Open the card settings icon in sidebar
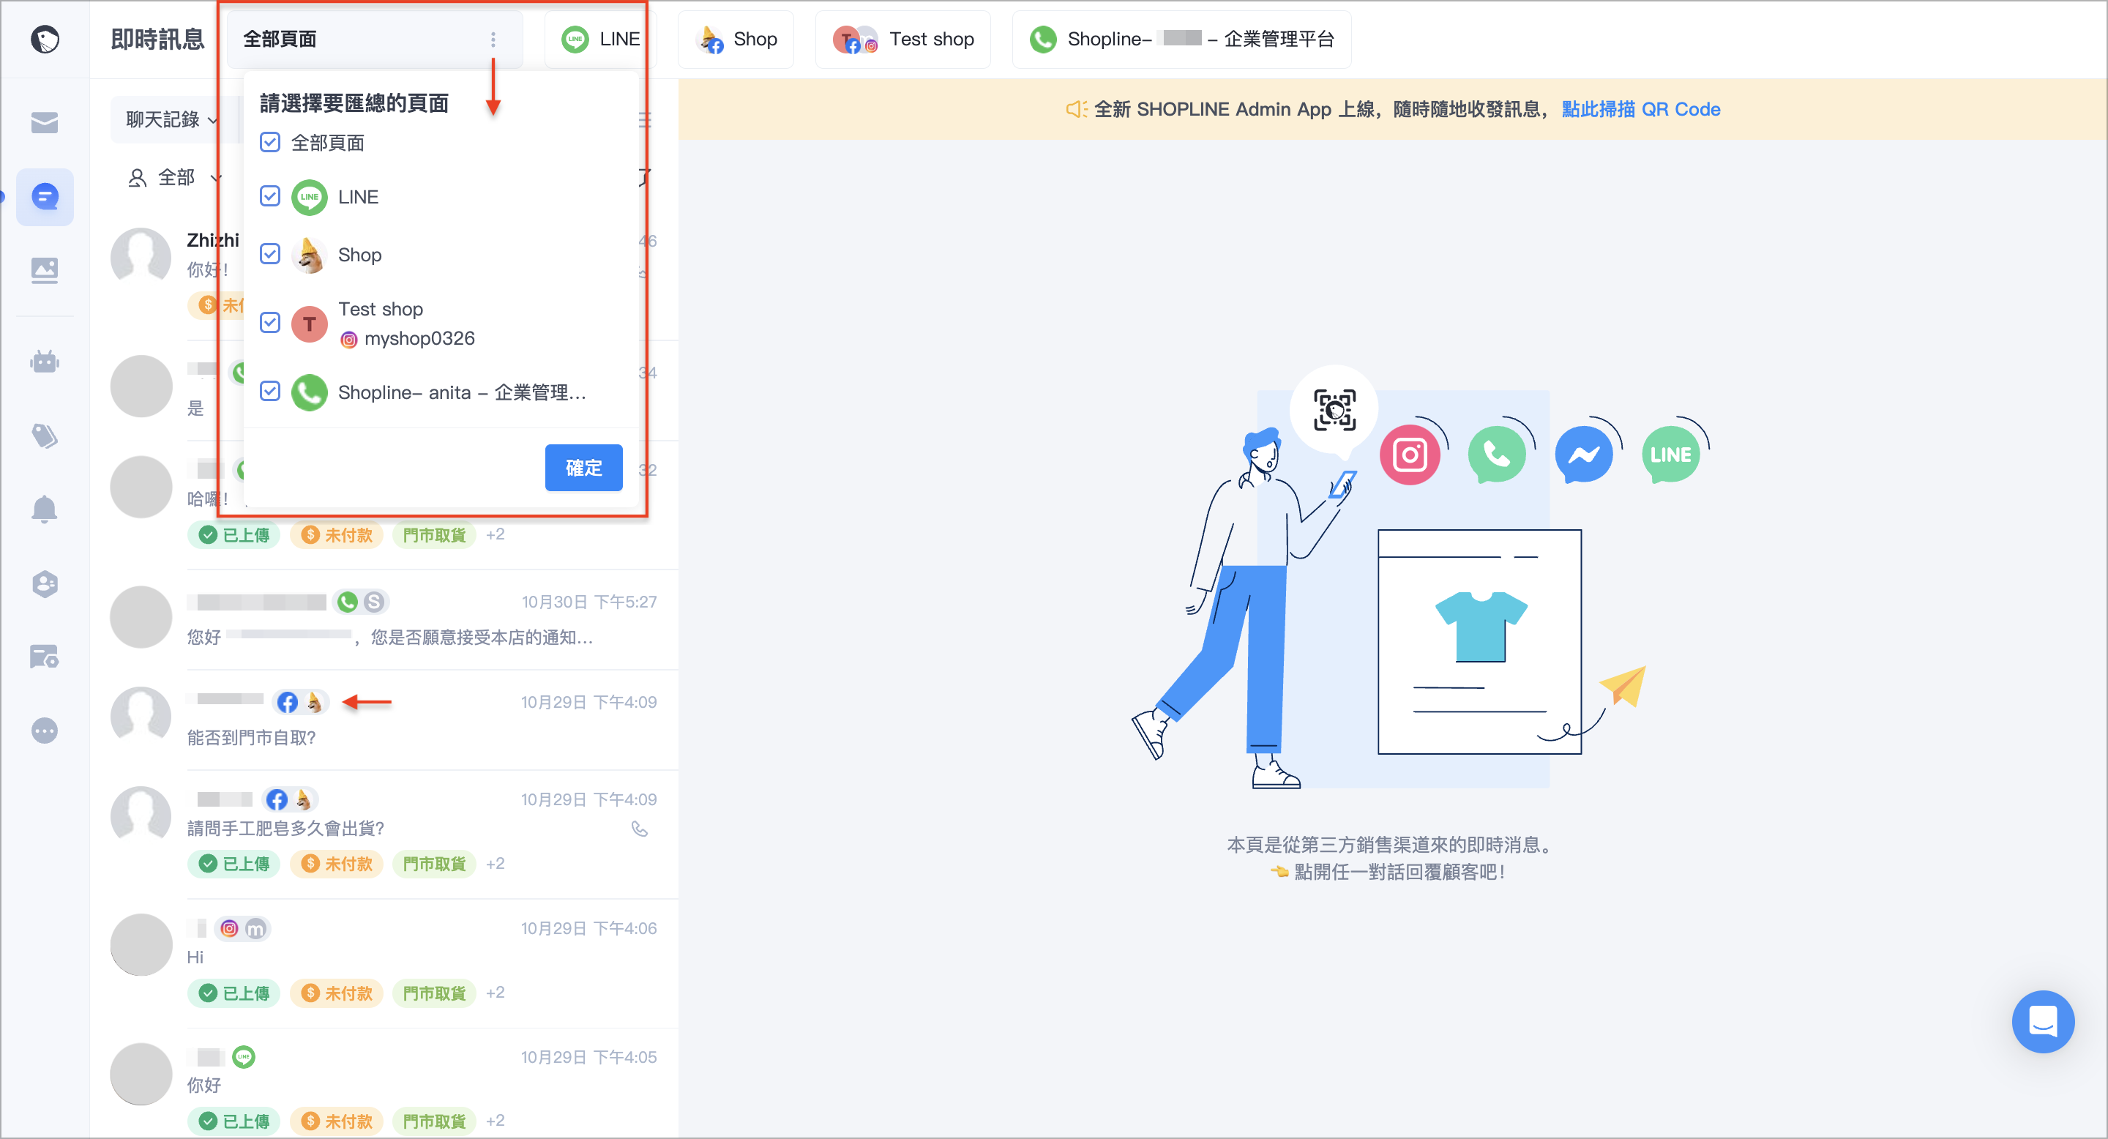The height and width of the screenshot is (1139, 2108). pyautogui.click(x=44, y=657)
